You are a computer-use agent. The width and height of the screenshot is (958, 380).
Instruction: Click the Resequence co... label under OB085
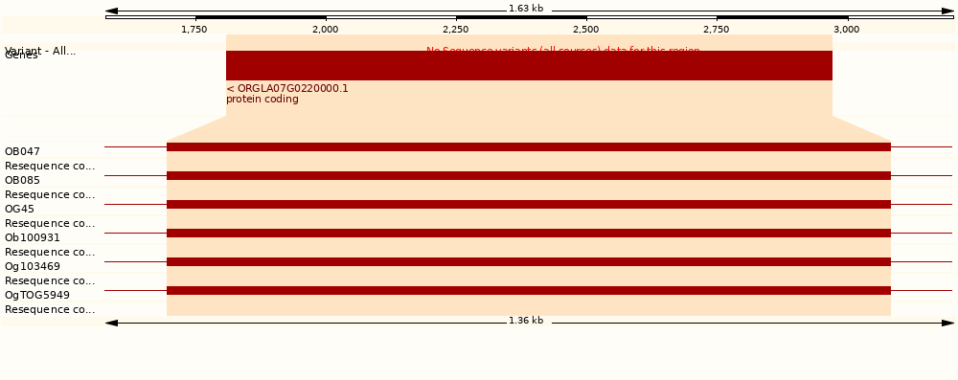(50, 194)
